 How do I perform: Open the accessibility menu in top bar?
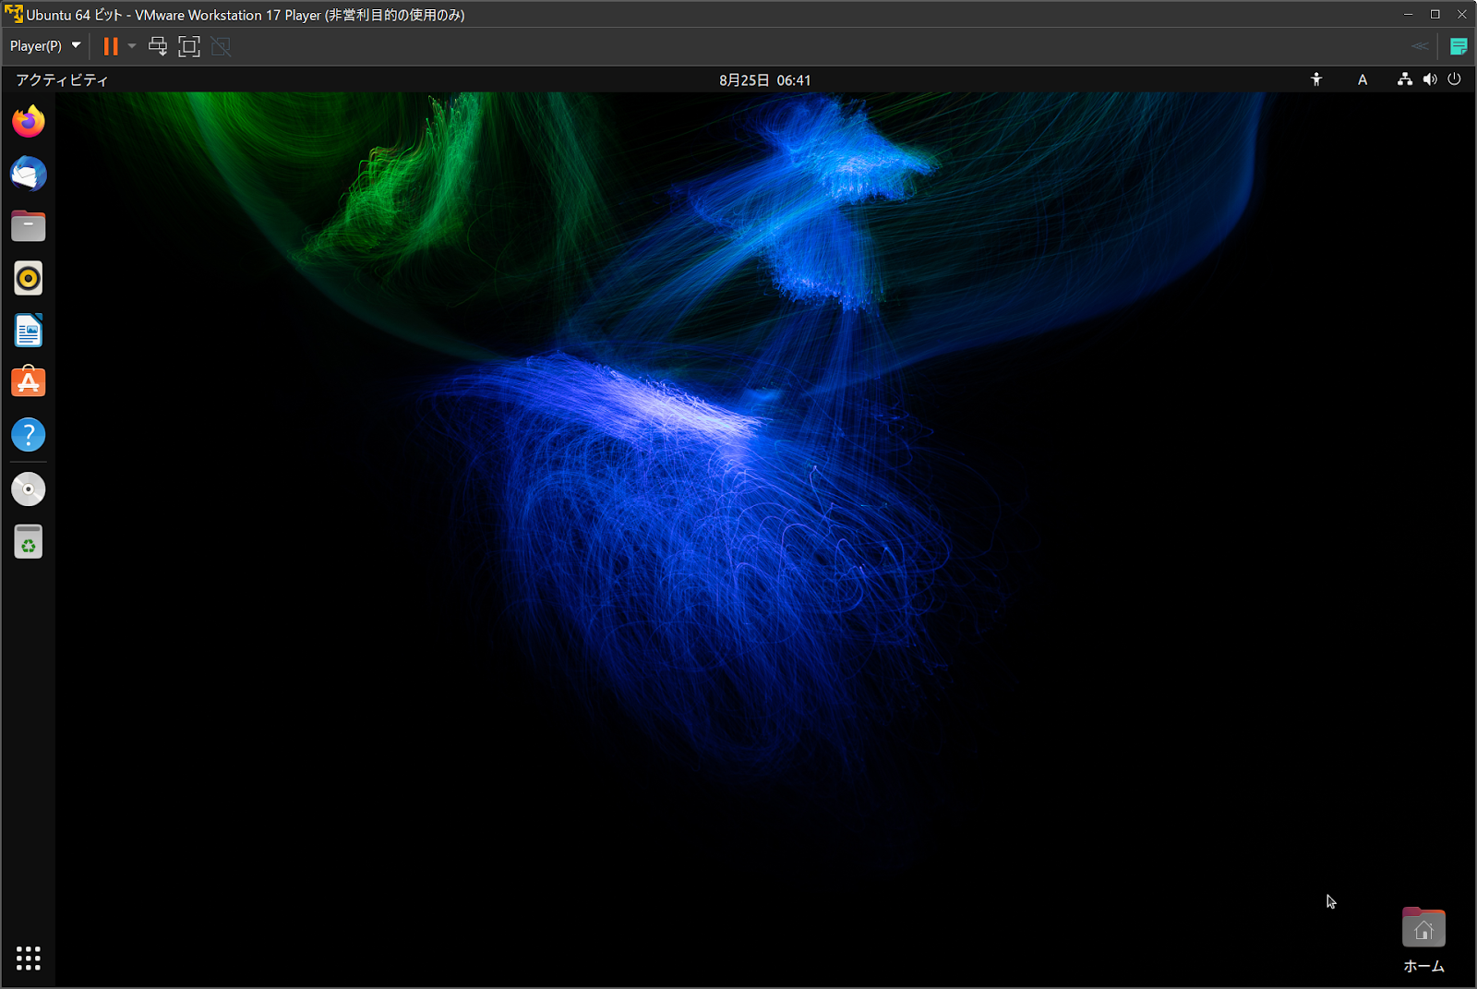(1316, 79)
